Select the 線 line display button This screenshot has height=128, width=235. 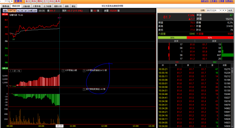click(15, 71)
